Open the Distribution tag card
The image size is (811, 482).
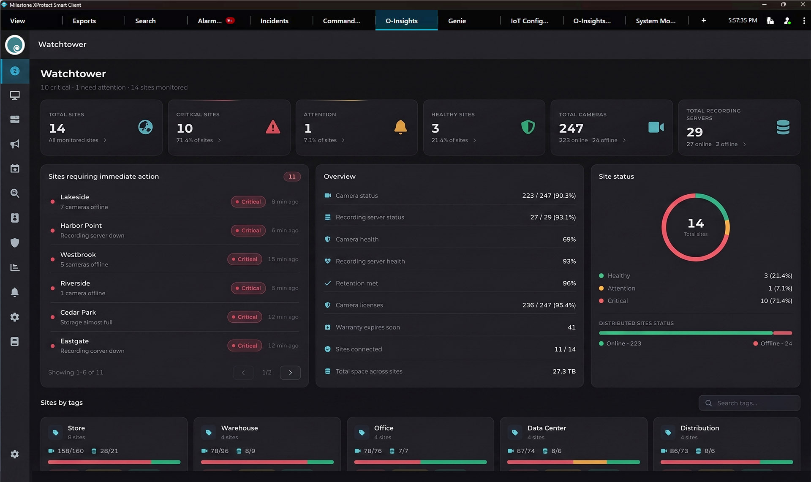[727, 444]
